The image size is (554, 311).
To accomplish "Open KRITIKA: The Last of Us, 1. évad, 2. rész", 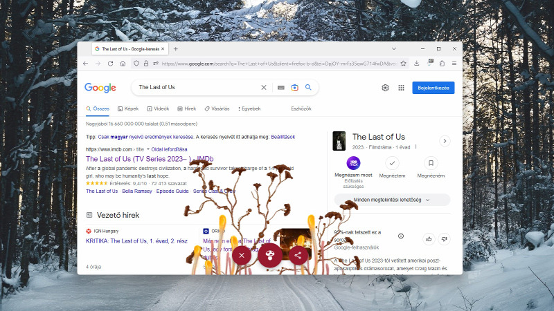I will coord(136,241).
